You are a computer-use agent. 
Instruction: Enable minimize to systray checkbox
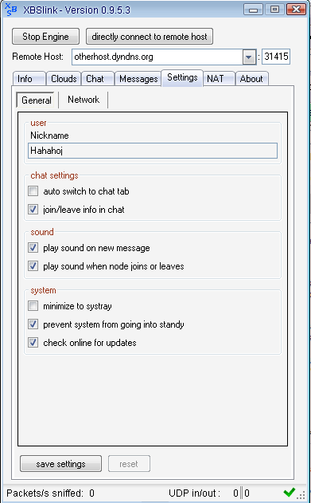pyautogui.click(x=33, y=306)
